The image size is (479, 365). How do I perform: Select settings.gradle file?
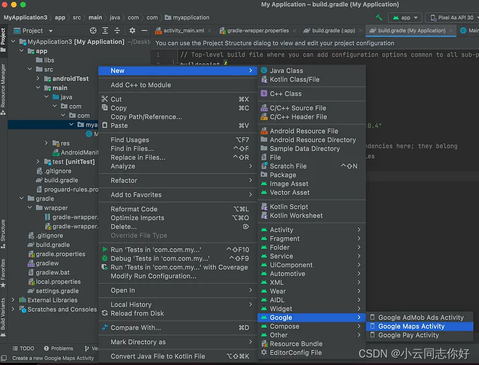point(53,291)
